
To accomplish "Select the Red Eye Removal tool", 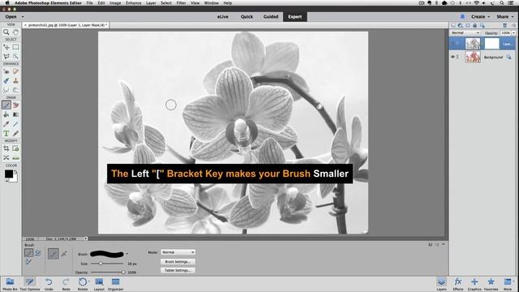I will click(6, 71).
